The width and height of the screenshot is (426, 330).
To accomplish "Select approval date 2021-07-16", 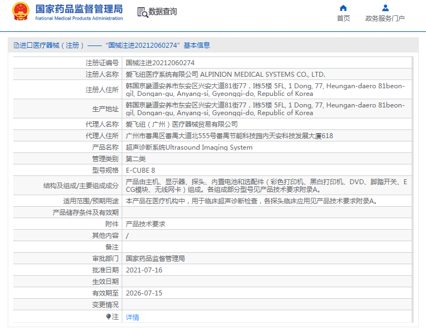I will click(x=144, y=270).
